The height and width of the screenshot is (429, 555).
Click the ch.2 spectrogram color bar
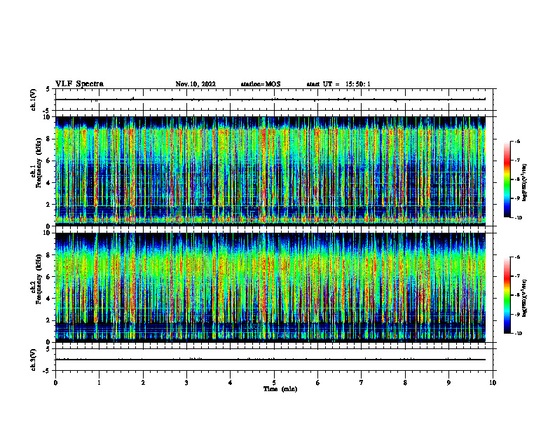507,295
